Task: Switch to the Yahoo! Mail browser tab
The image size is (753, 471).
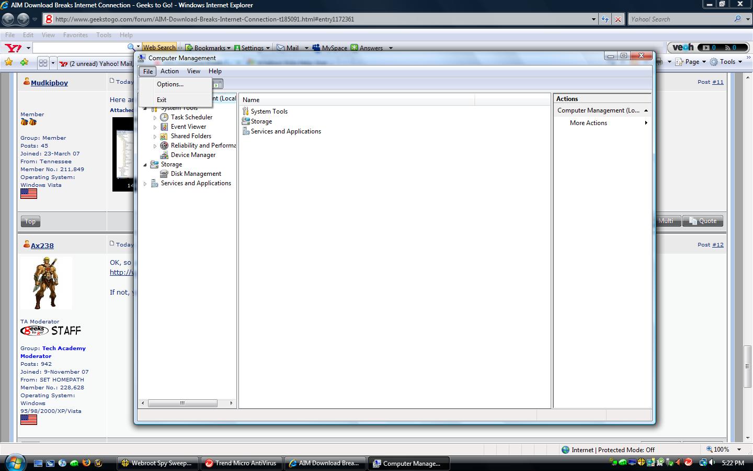Action: coord(96,63)
